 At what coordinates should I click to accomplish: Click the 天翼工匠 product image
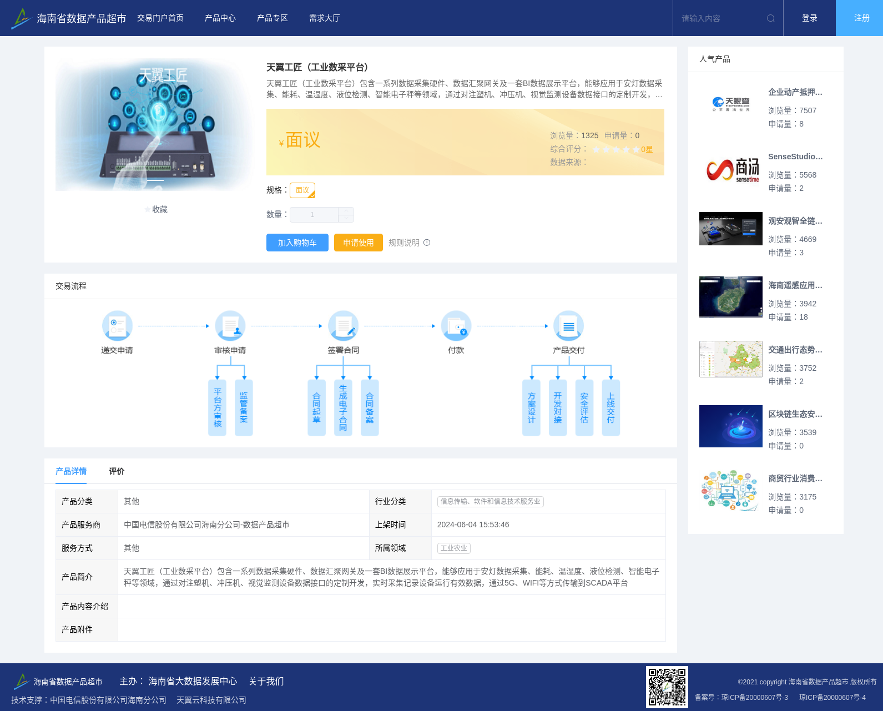[155, 124]
